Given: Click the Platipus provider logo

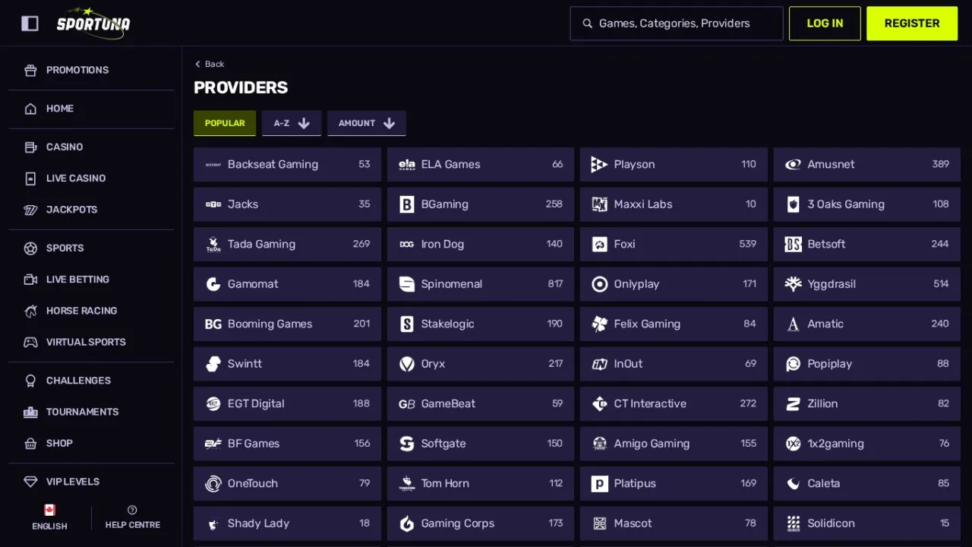Looking at the screenshot, I should click(600, 483).
